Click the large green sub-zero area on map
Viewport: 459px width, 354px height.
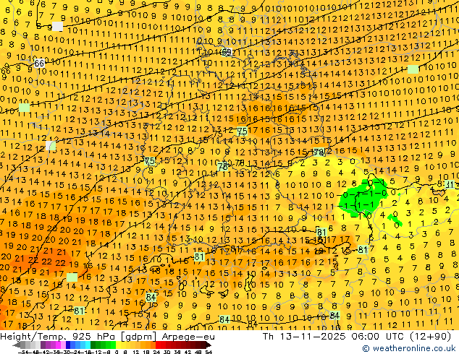point(363,198)
